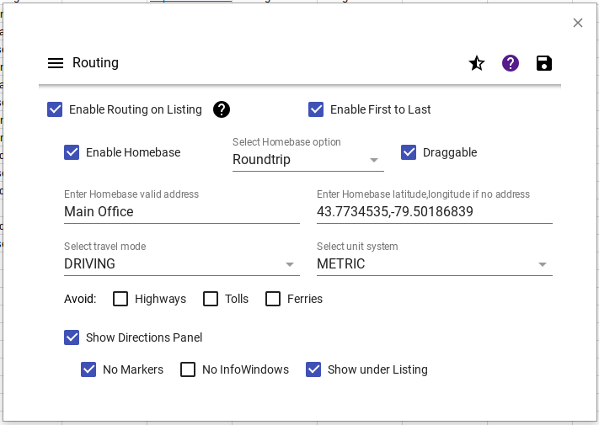Click the star favorite icon
This screenshot has width=599, height=425.
[x=477, y=63]
